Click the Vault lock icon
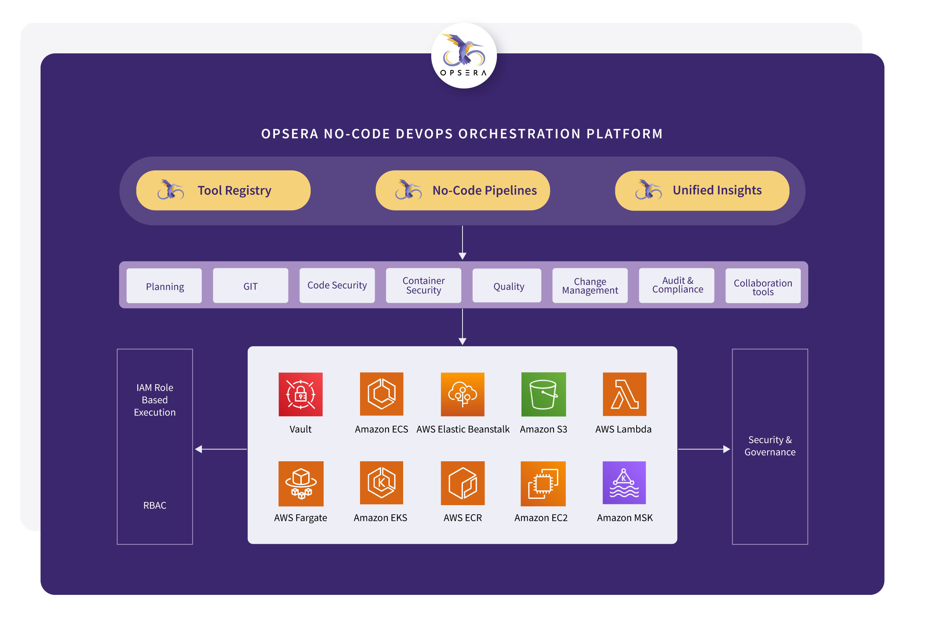The image size is (925, 634). point(301,394)
